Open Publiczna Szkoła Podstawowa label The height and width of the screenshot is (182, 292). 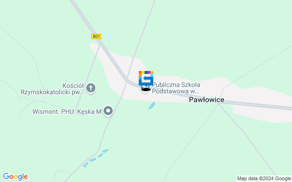(176, 88)
